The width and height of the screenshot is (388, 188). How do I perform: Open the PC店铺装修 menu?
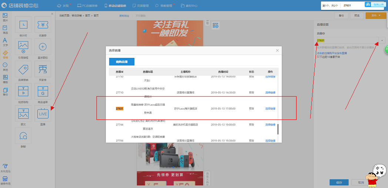pyautogui.click(x=87, y=6)
